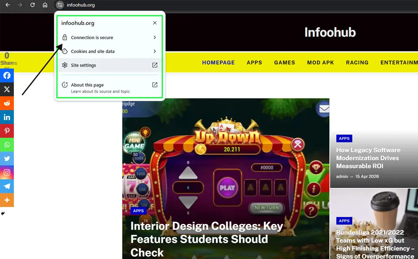Share via LinkedIn sidebar icon
The width and height of the screenshot is (418, 259).
(7, 117)
